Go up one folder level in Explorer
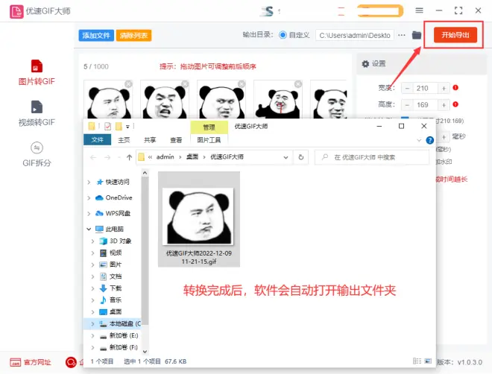Screen dimensions: 492x374 click(129, 157)
